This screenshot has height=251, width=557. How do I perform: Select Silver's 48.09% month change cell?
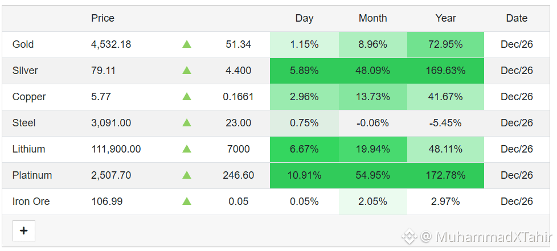[372, 71]
